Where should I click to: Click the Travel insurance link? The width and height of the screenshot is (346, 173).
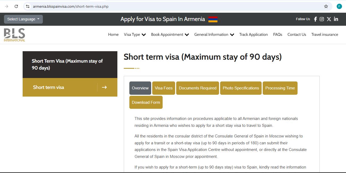(324, 34)
